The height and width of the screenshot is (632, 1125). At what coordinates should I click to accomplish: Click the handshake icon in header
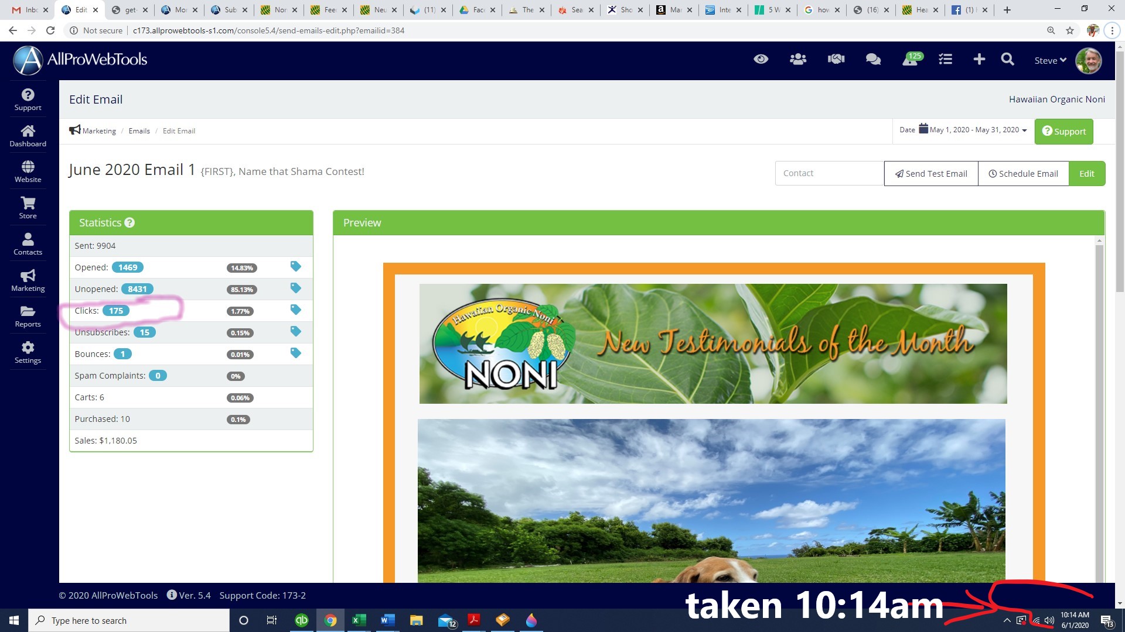coord(836,59)
